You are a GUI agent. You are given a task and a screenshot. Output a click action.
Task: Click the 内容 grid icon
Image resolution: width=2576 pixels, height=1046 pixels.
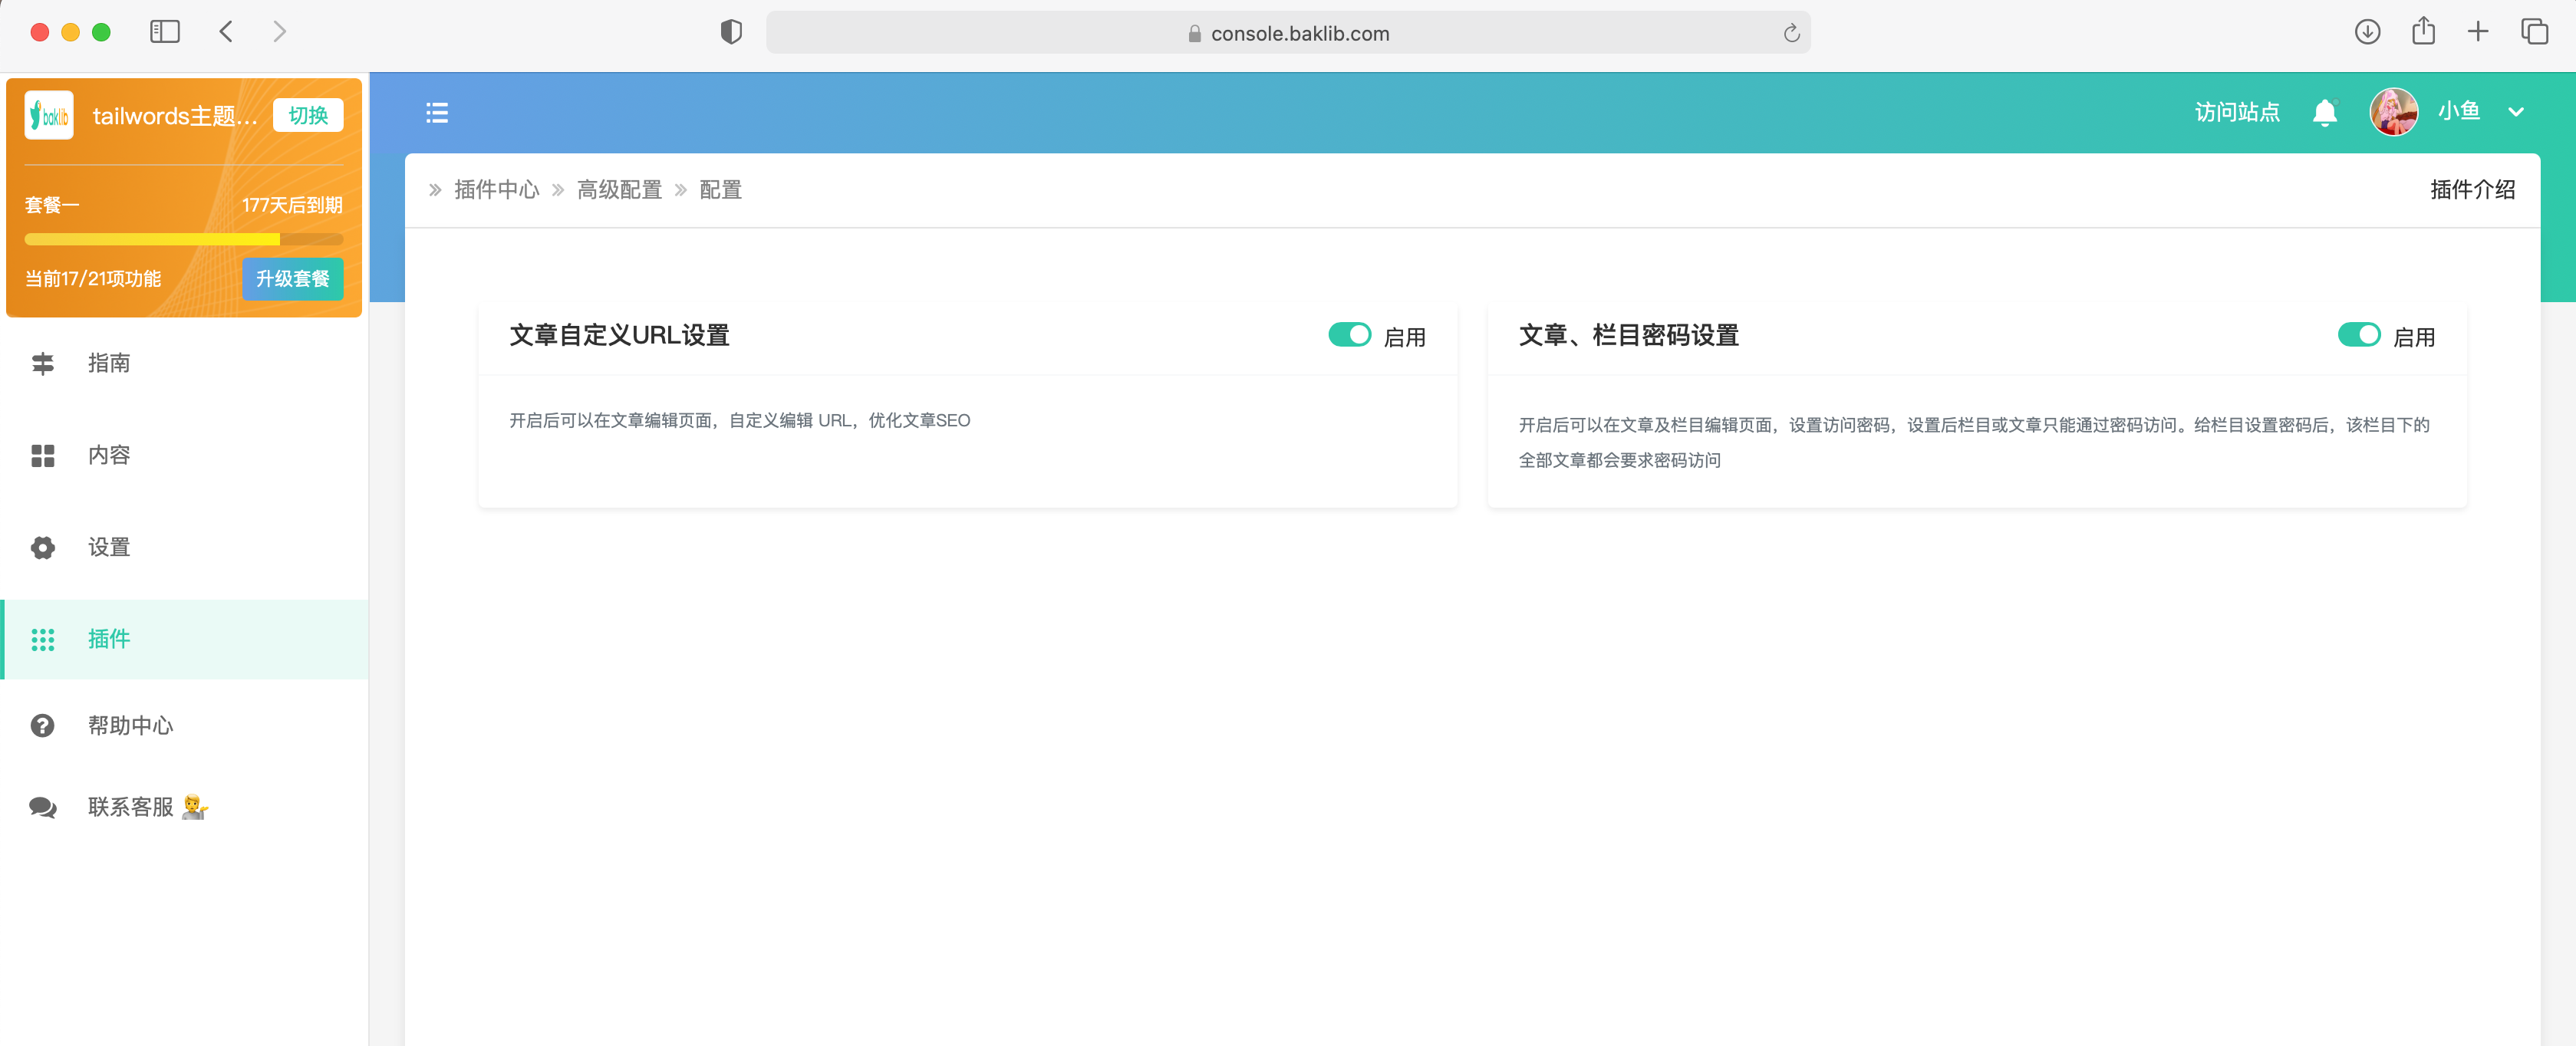pos(43,456)
